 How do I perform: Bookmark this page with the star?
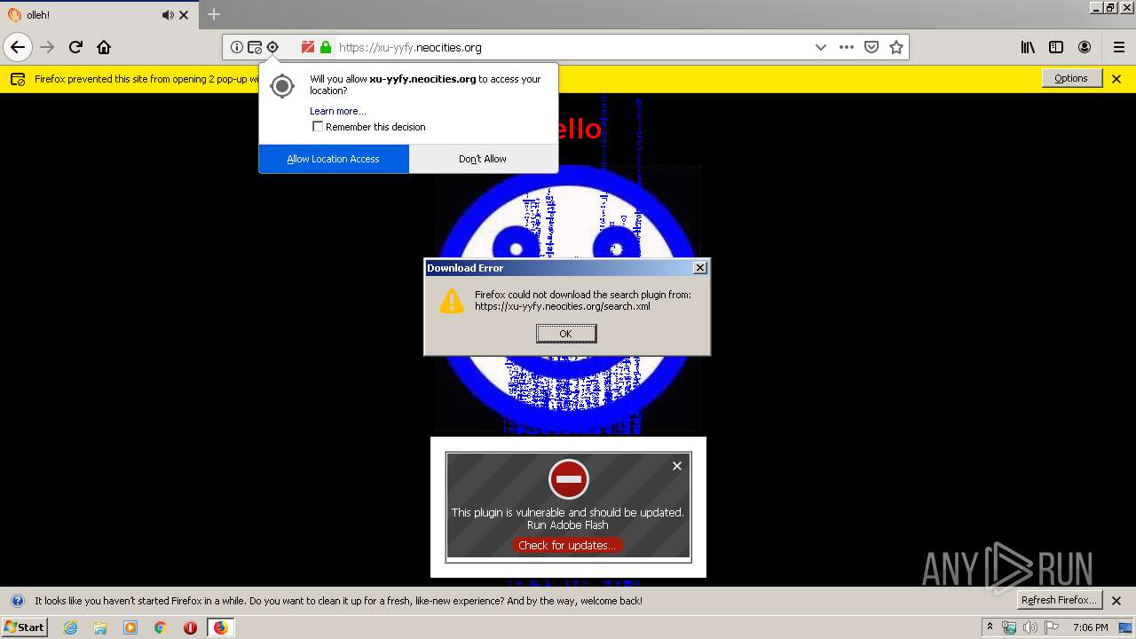896,47
